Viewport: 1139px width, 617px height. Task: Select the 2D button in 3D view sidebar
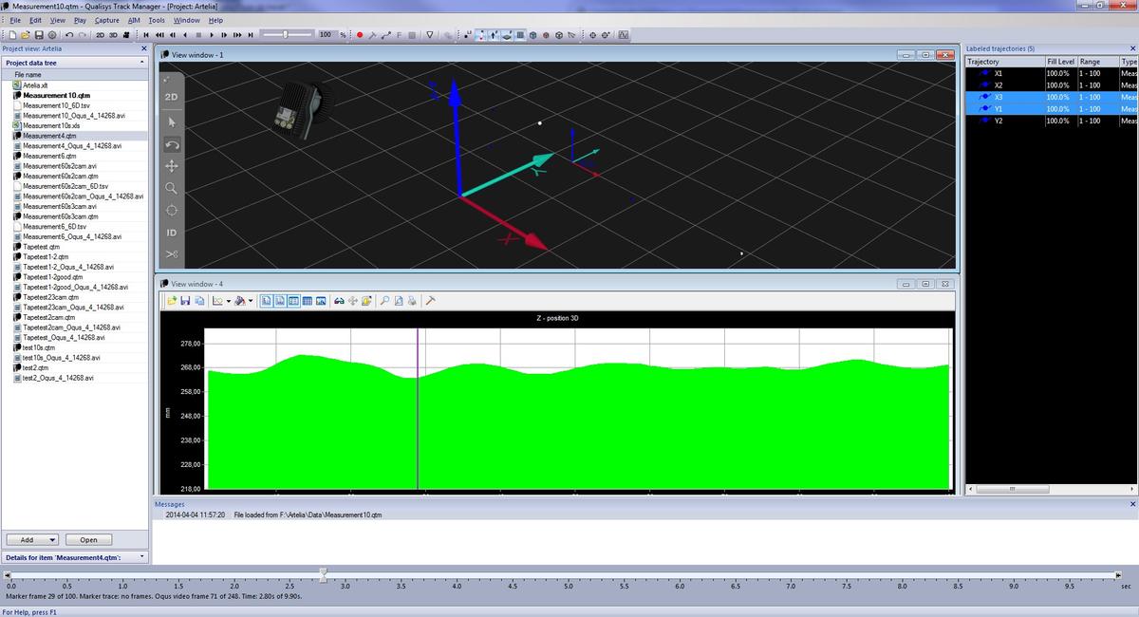coord(171,97)
